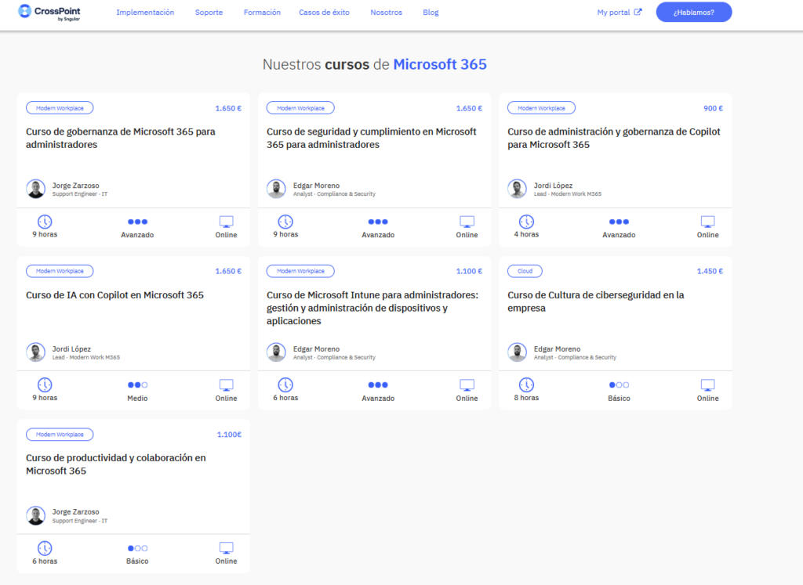This screenshot has height=585, width=803.
Task: Click clock icon on ciberseguridad course card
Action: 526,385
